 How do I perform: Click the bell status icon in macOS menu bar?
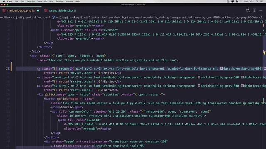[236, 2]
